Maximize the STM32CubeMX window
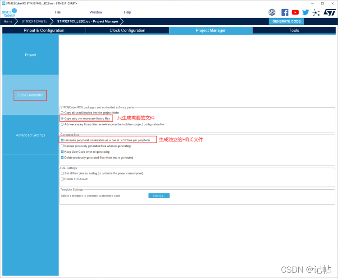338x278 pixels. click(x=323, y=3)
